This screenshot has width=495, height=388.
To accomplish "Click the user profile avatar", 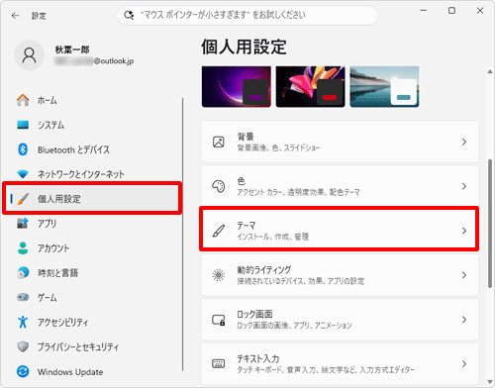I will (x=29, y=55).
